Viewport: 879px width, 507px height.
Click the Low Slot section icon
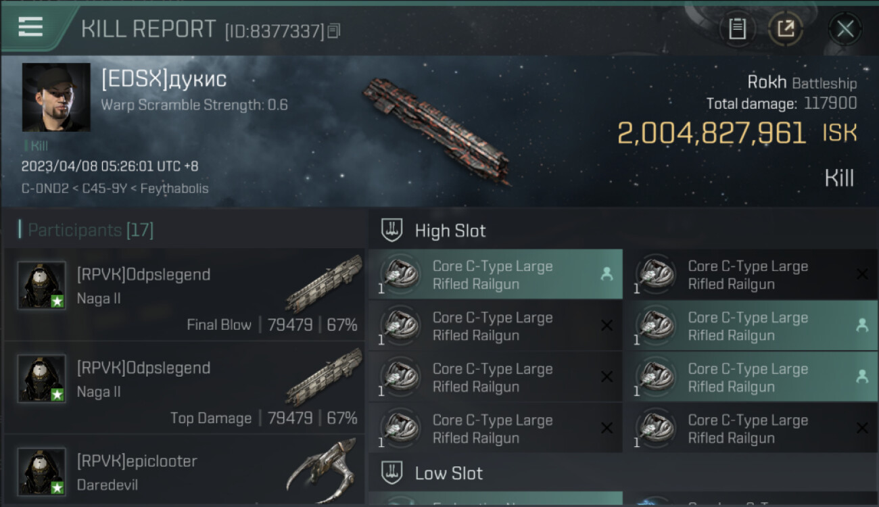(x=392, y=473)
